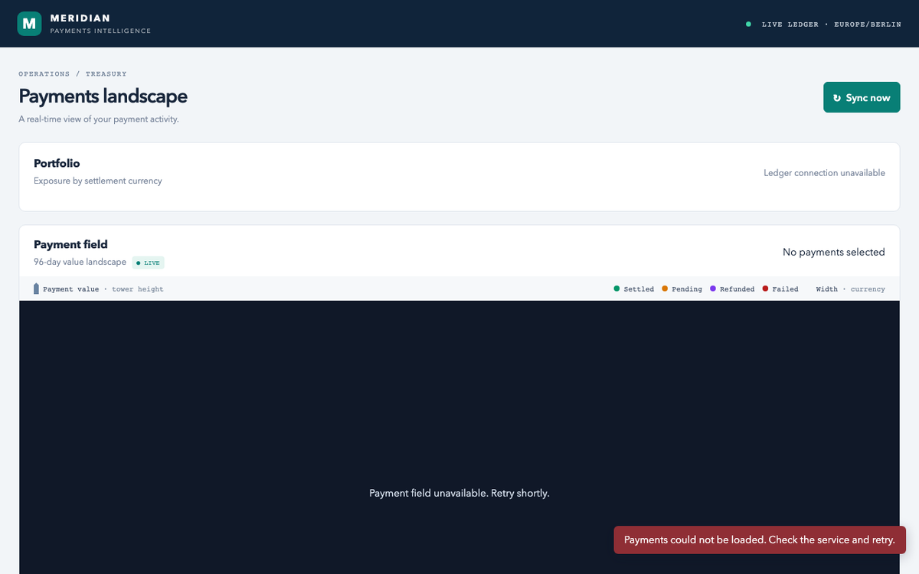Click "Payment field unavailable. Retry shortly." message
This screenshot has height=574, width=919.
click(459, 493)
